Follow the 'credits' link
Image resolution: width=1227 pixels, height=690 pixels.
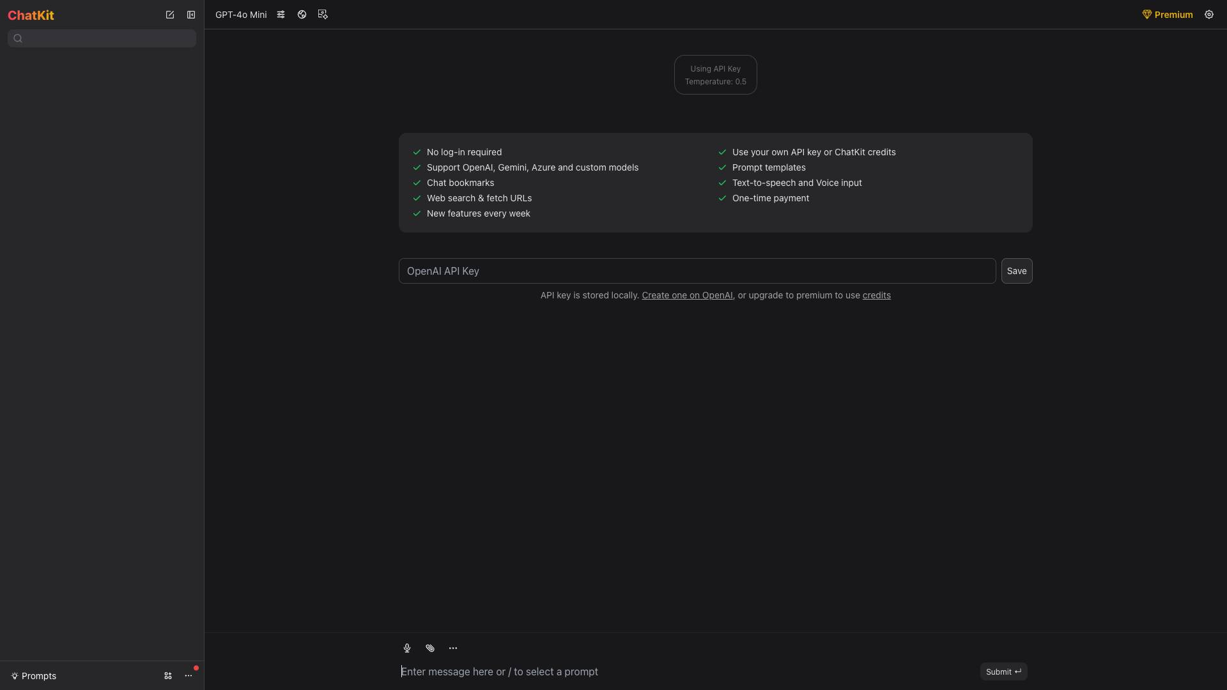tap(876, 295)
